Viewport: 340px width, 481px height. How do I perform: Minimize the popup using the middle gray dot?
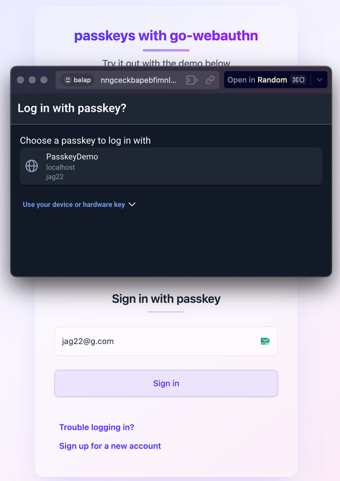(32, 80)
